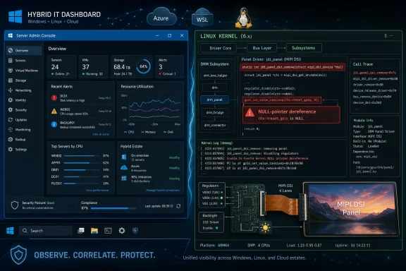Open the settings gear on the taskbar
The image size is (406, 271).
[x=122, y=231]
